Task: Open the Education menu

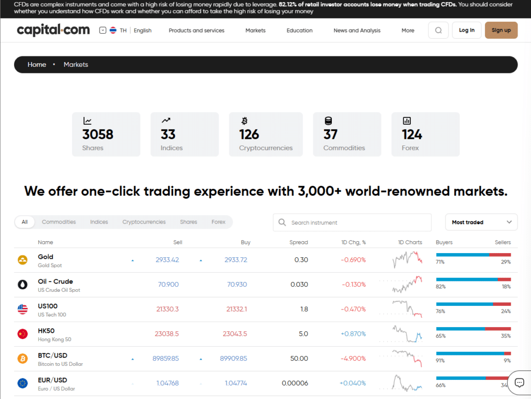Action: pos(299,31)
